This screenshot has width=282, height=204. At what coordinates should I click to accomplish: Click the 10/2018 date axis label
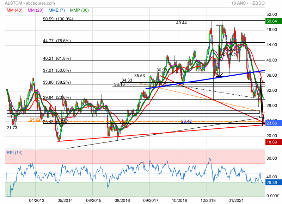click(x=179, y=200)
